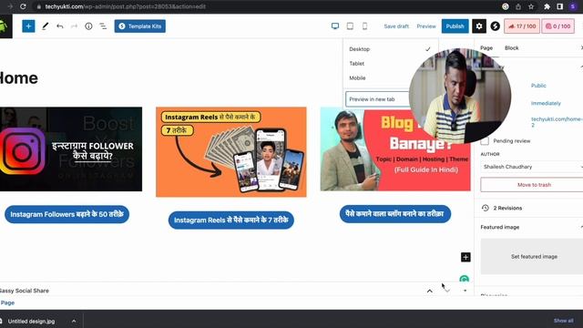583x328 pixels.
Task: Open the List View icon
Action: (x=103, y=26)
